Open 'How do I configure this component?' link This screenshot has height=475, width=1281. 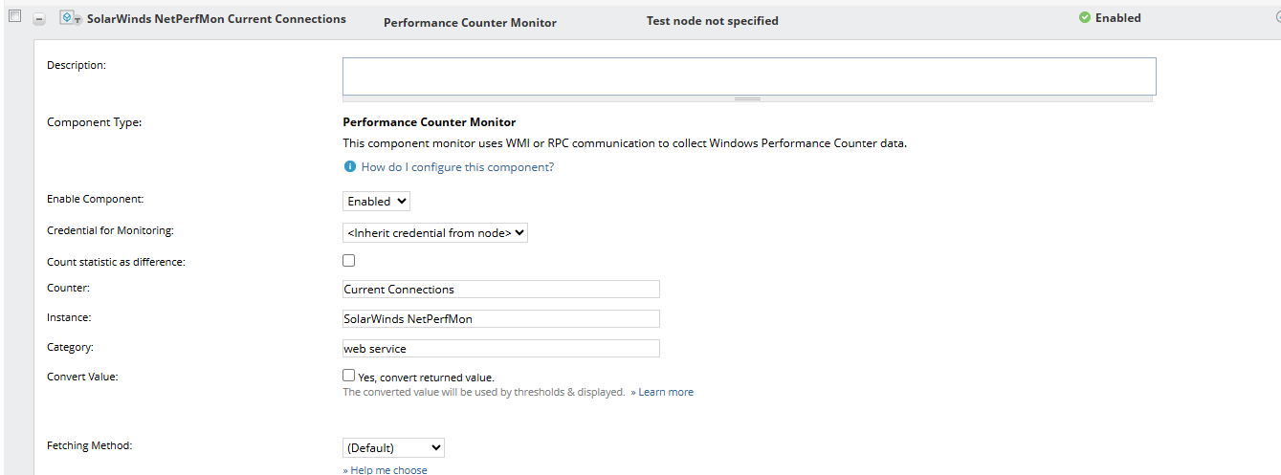[457, 167]
